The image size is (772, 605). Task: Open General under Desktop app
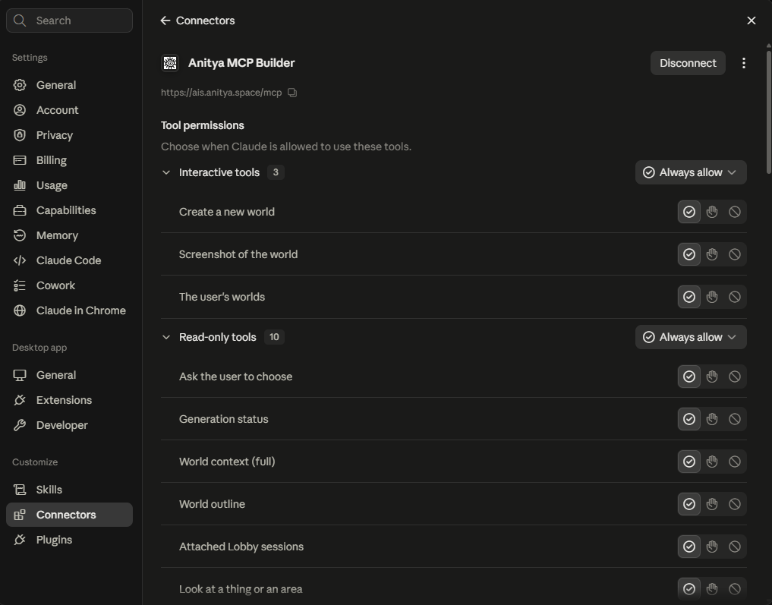click(x=69, y=375)
